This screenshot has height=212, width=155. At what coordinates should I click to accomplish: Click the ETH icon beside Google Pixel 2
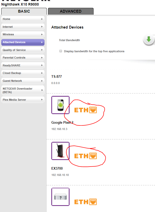(x=85, y=110)
